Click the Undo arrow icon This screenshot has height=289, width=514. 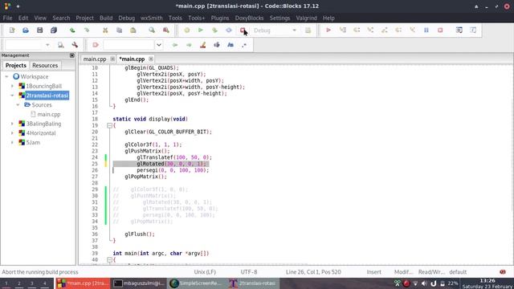(x=72, y=31)
